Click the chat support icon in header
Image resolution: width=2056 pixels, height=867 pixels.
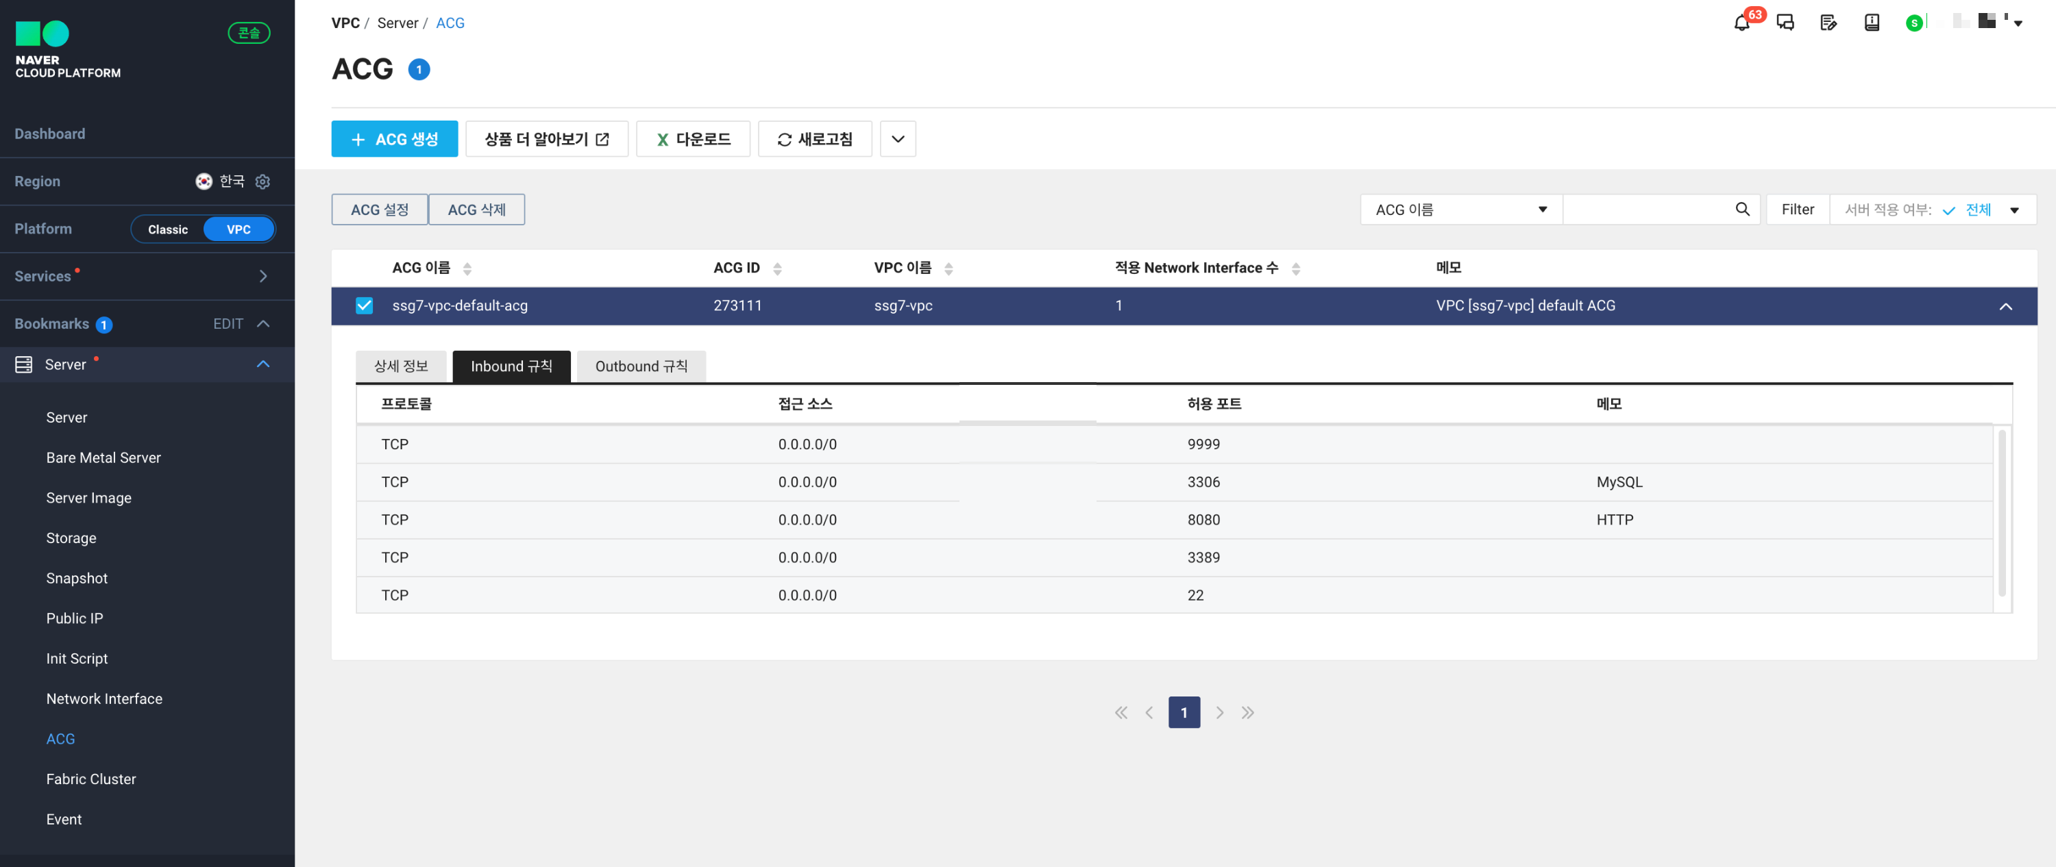1785,23
